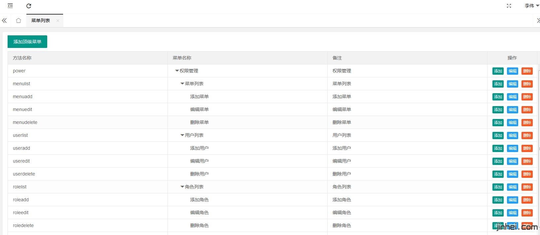
Task: Switch to the 菜单列表 tab
Action: 41,20
